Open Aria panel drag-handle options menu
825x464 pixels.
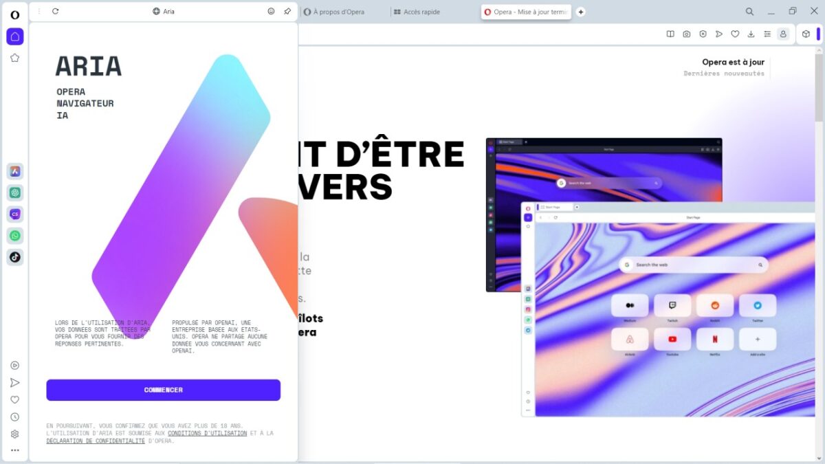[38, 11]
